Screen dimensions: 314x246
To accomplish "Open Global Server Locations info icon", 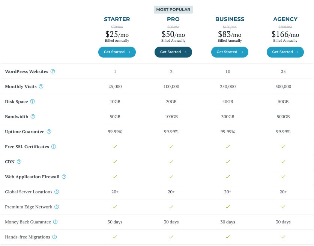I will click(x=57, y=192).
